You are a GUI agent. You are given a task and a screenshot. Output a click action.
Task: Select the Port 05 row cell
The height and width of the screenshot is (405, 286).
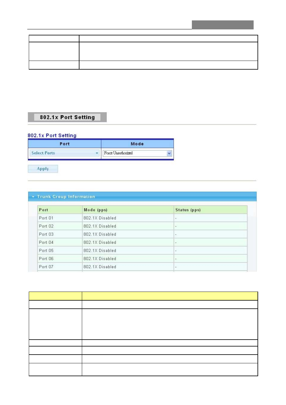(60, 250)
